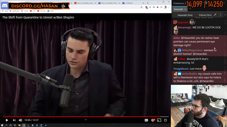Click hasanabi (live) channel header
Image resolution: width=227 pixels, height=127 pixels.
pos(185,15)
